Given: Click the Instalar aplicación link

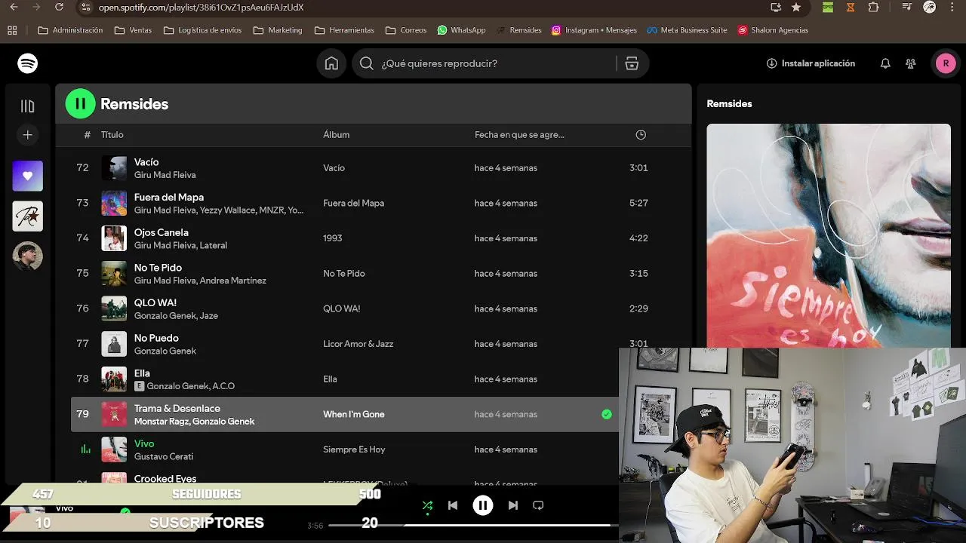Looking at the screenshot, I should (811, 63).
